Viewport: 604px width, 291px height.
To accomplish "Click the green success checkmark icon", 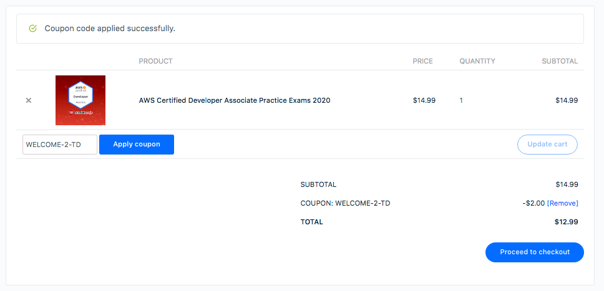I will (x=32, y=29).
